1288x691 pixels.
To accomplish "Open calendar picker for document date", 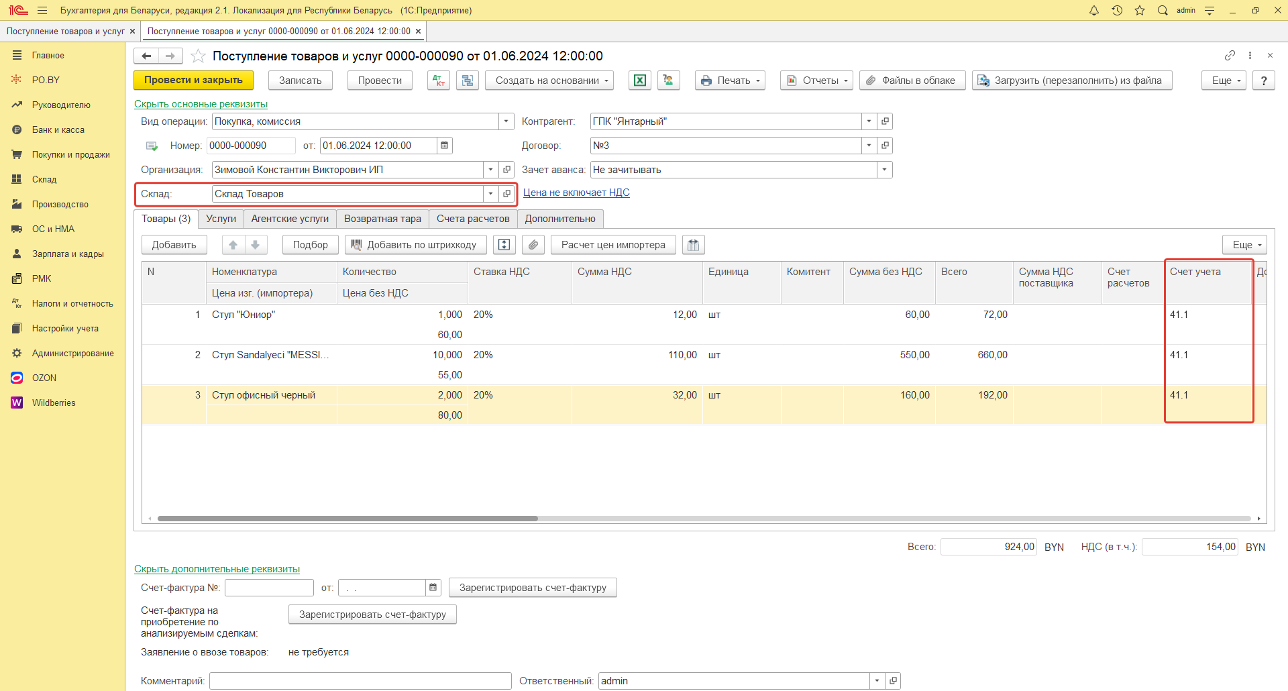I will [x=445, y=146].
